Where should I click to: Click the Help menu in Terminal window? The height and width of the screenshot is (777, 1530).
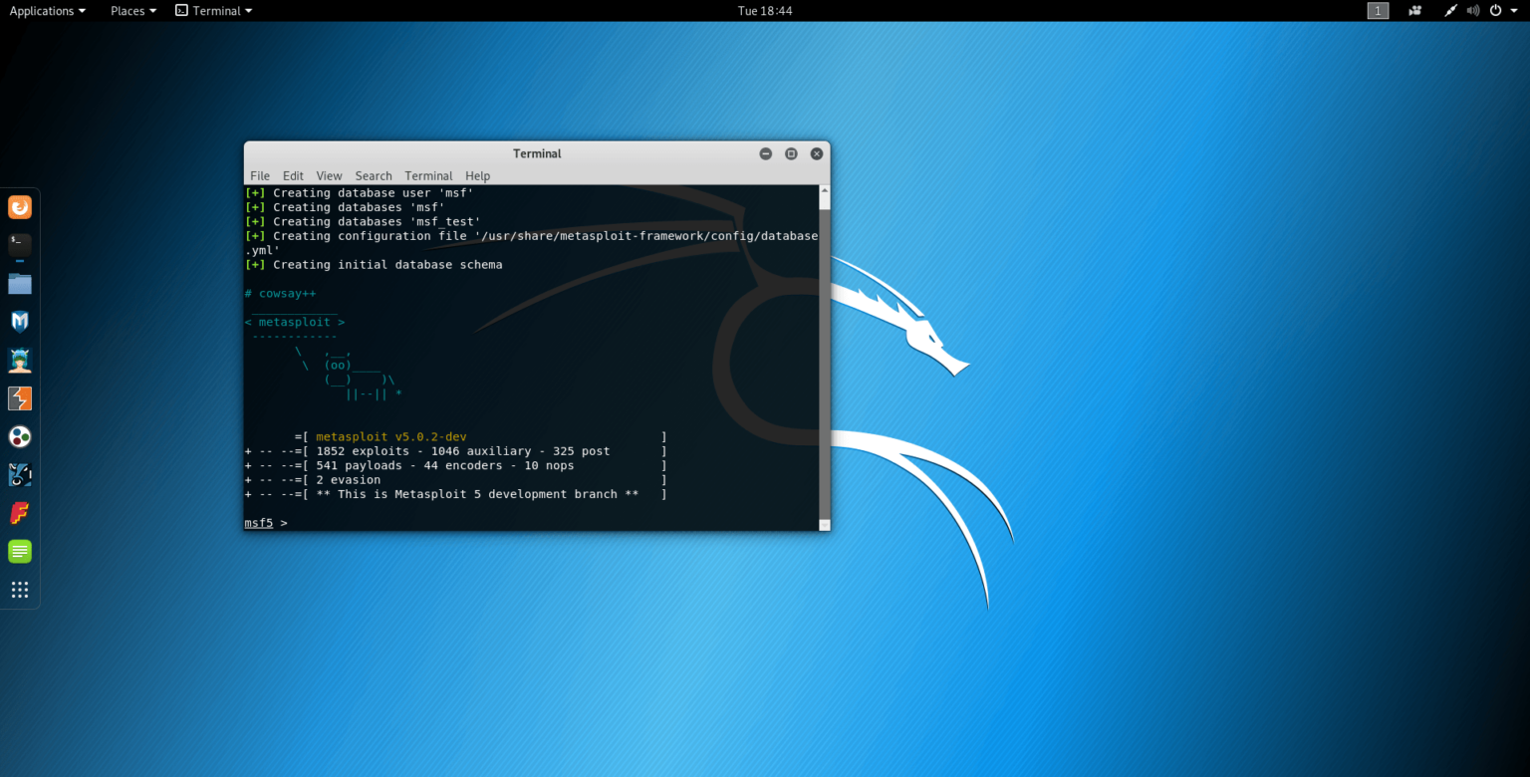[477, 175]
